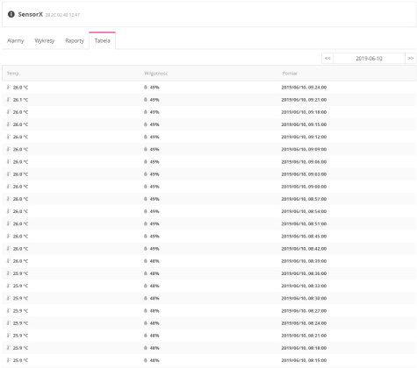Click droplet icon in the 09:00:00 row
Screen dimensions: 417x368
tap(146, 187)
